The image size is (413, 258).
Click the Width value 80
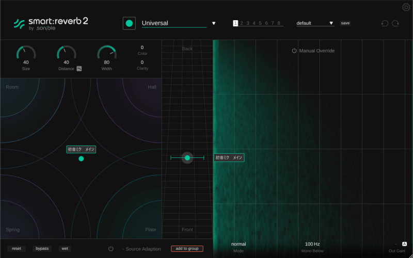(107, 62)
